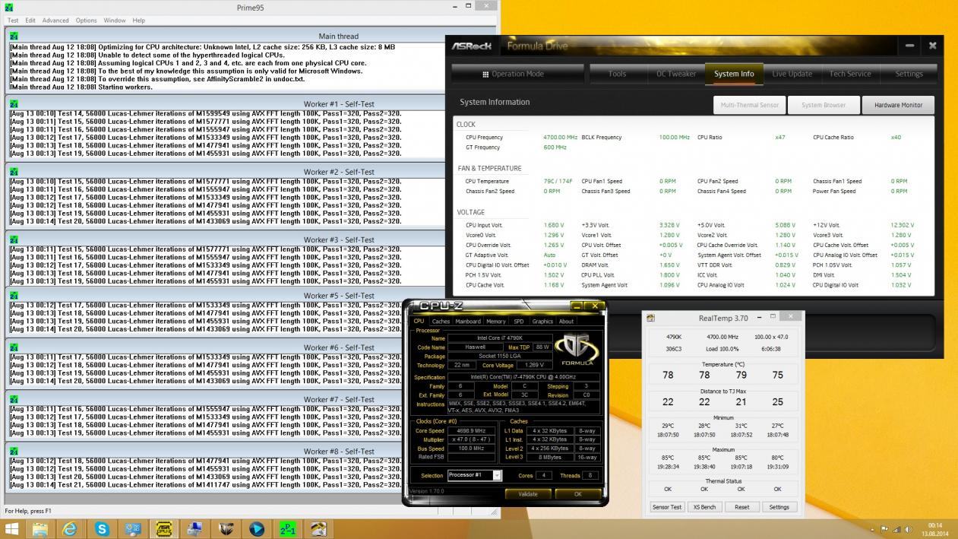Image resolution: width=958 pixels, height=539 pixels.
Task: Open RealTemp Settings button
Action: [x=779, y=507]
